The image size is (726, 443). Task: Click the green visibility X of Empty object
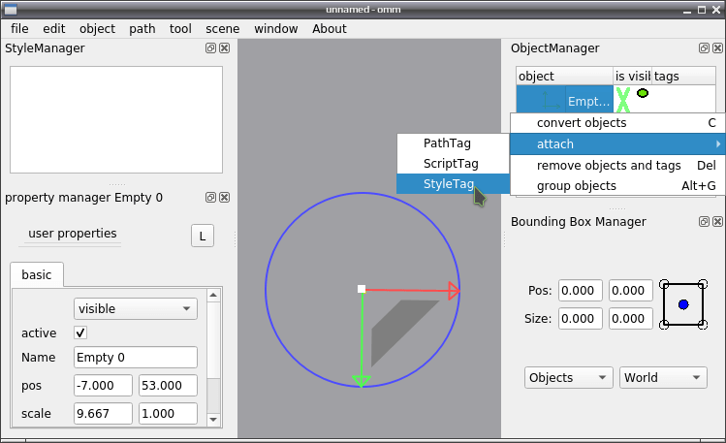[x=623, y=100]
